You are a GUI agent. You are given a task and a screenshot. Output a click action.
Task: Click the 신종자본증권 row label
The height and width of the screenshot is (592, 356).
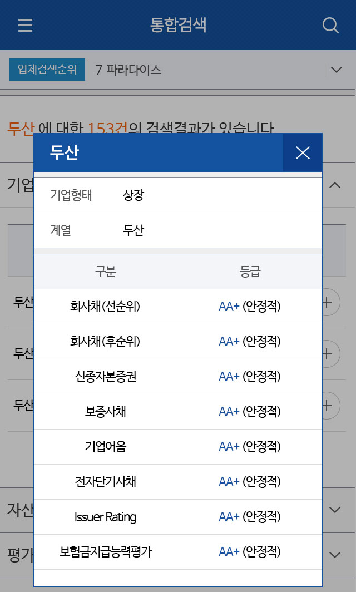105,377
